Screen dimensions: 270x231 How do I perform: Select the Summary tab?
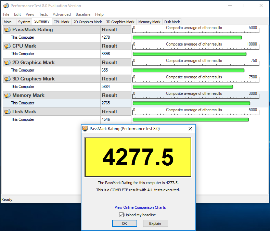point(42,21)
